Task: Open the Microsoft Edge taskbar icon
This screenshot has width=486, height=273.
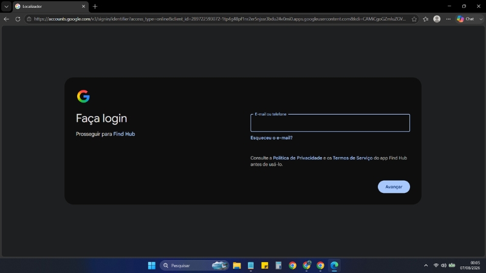Action: coord(334,265)
